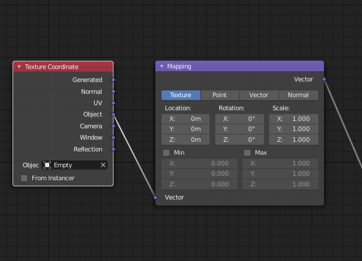Select the Texture mapping type

181,95
